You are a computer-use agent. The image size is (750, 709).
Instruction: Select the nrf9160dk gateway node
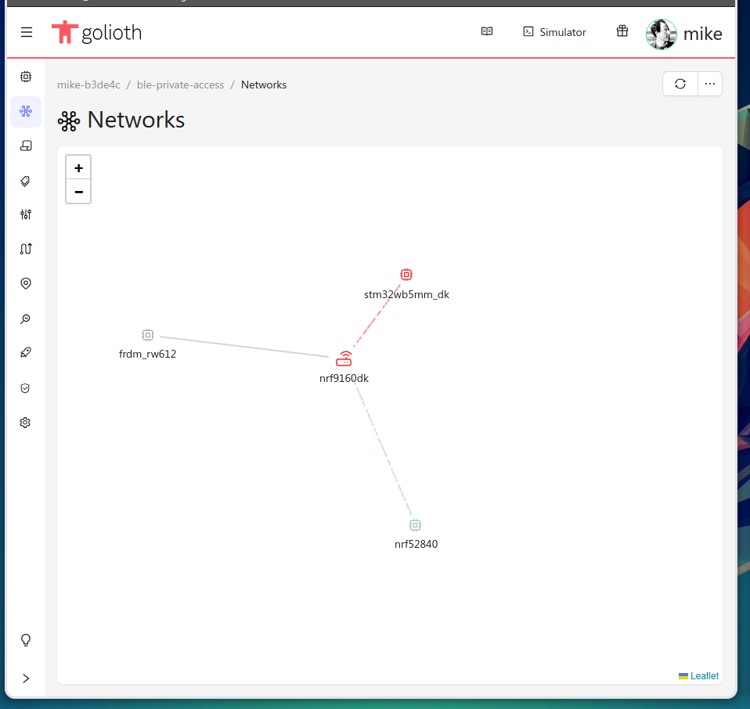(344, 358)
